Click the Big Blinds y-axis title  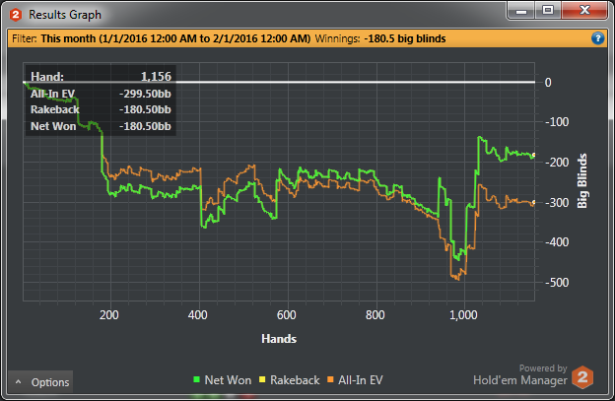pos(582,180)
